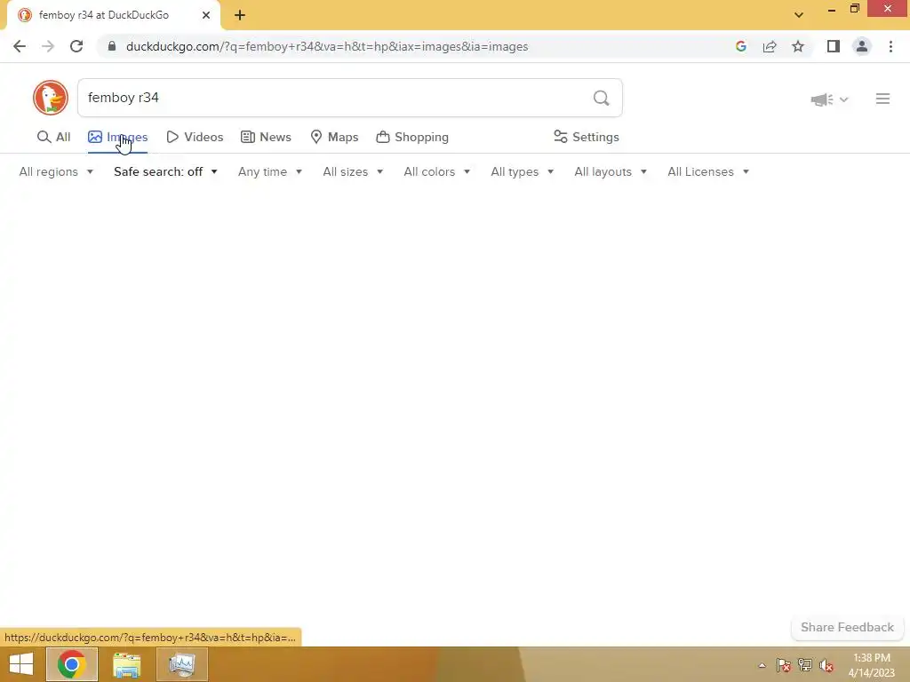The image size is (910, 682).
Task: Bookmark this tab with the star icon
Action: 798,46
